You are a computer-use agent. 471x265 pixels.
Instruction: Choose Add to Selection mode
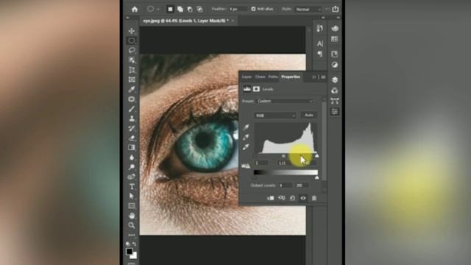pos(180,10)
